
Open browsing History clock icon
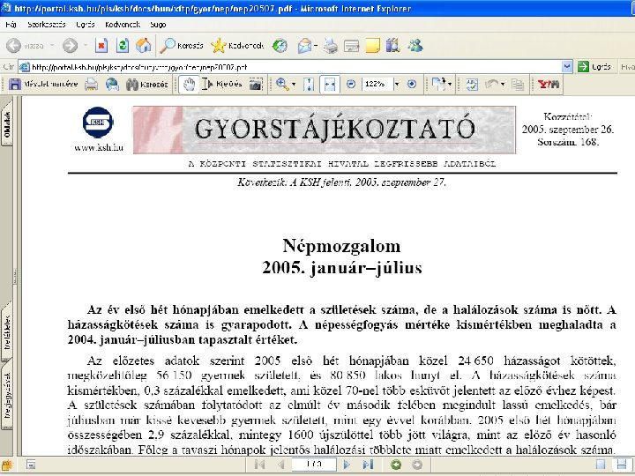[280, 46]
